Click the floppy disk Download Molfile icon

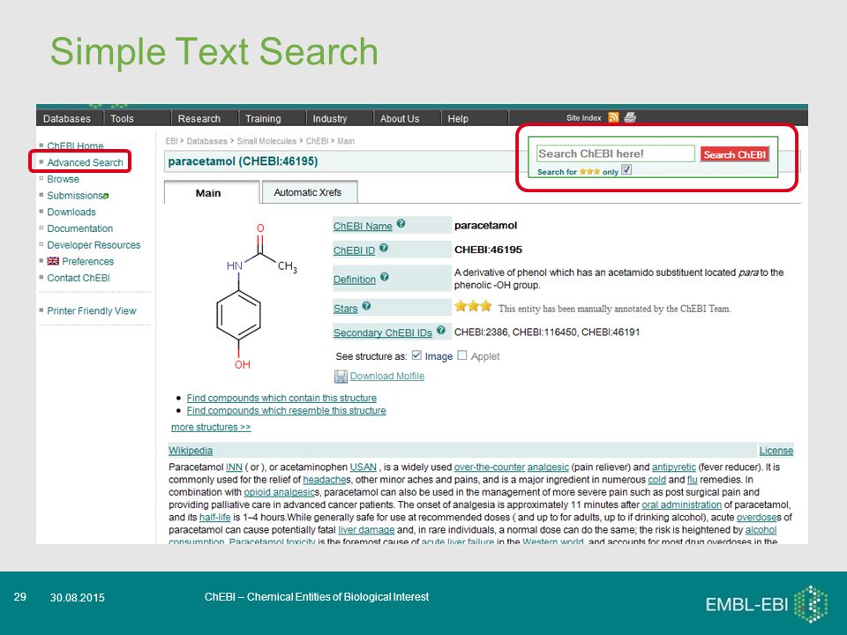pyautogui.click(x=341, y=377)
